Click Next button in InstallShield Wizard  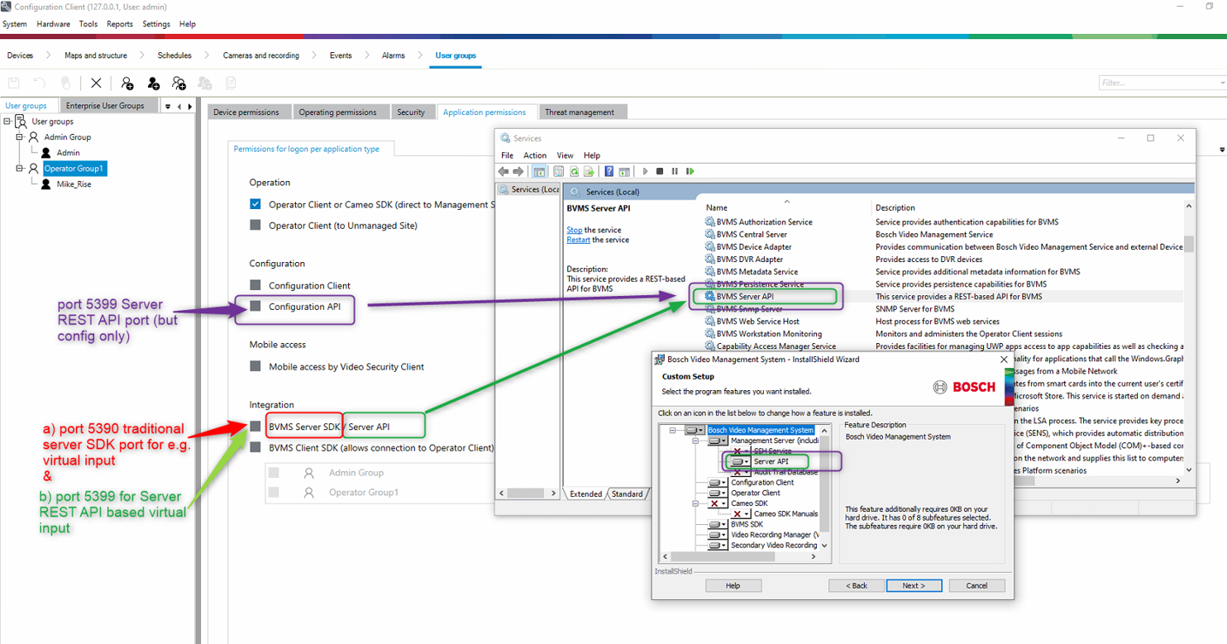click(914, 585)
